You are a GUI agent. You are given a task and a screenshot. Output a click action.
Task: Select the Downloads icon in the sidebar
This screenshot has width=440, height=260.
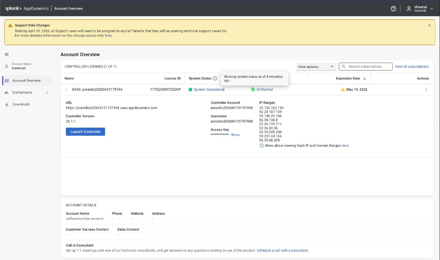click(6, 104)
